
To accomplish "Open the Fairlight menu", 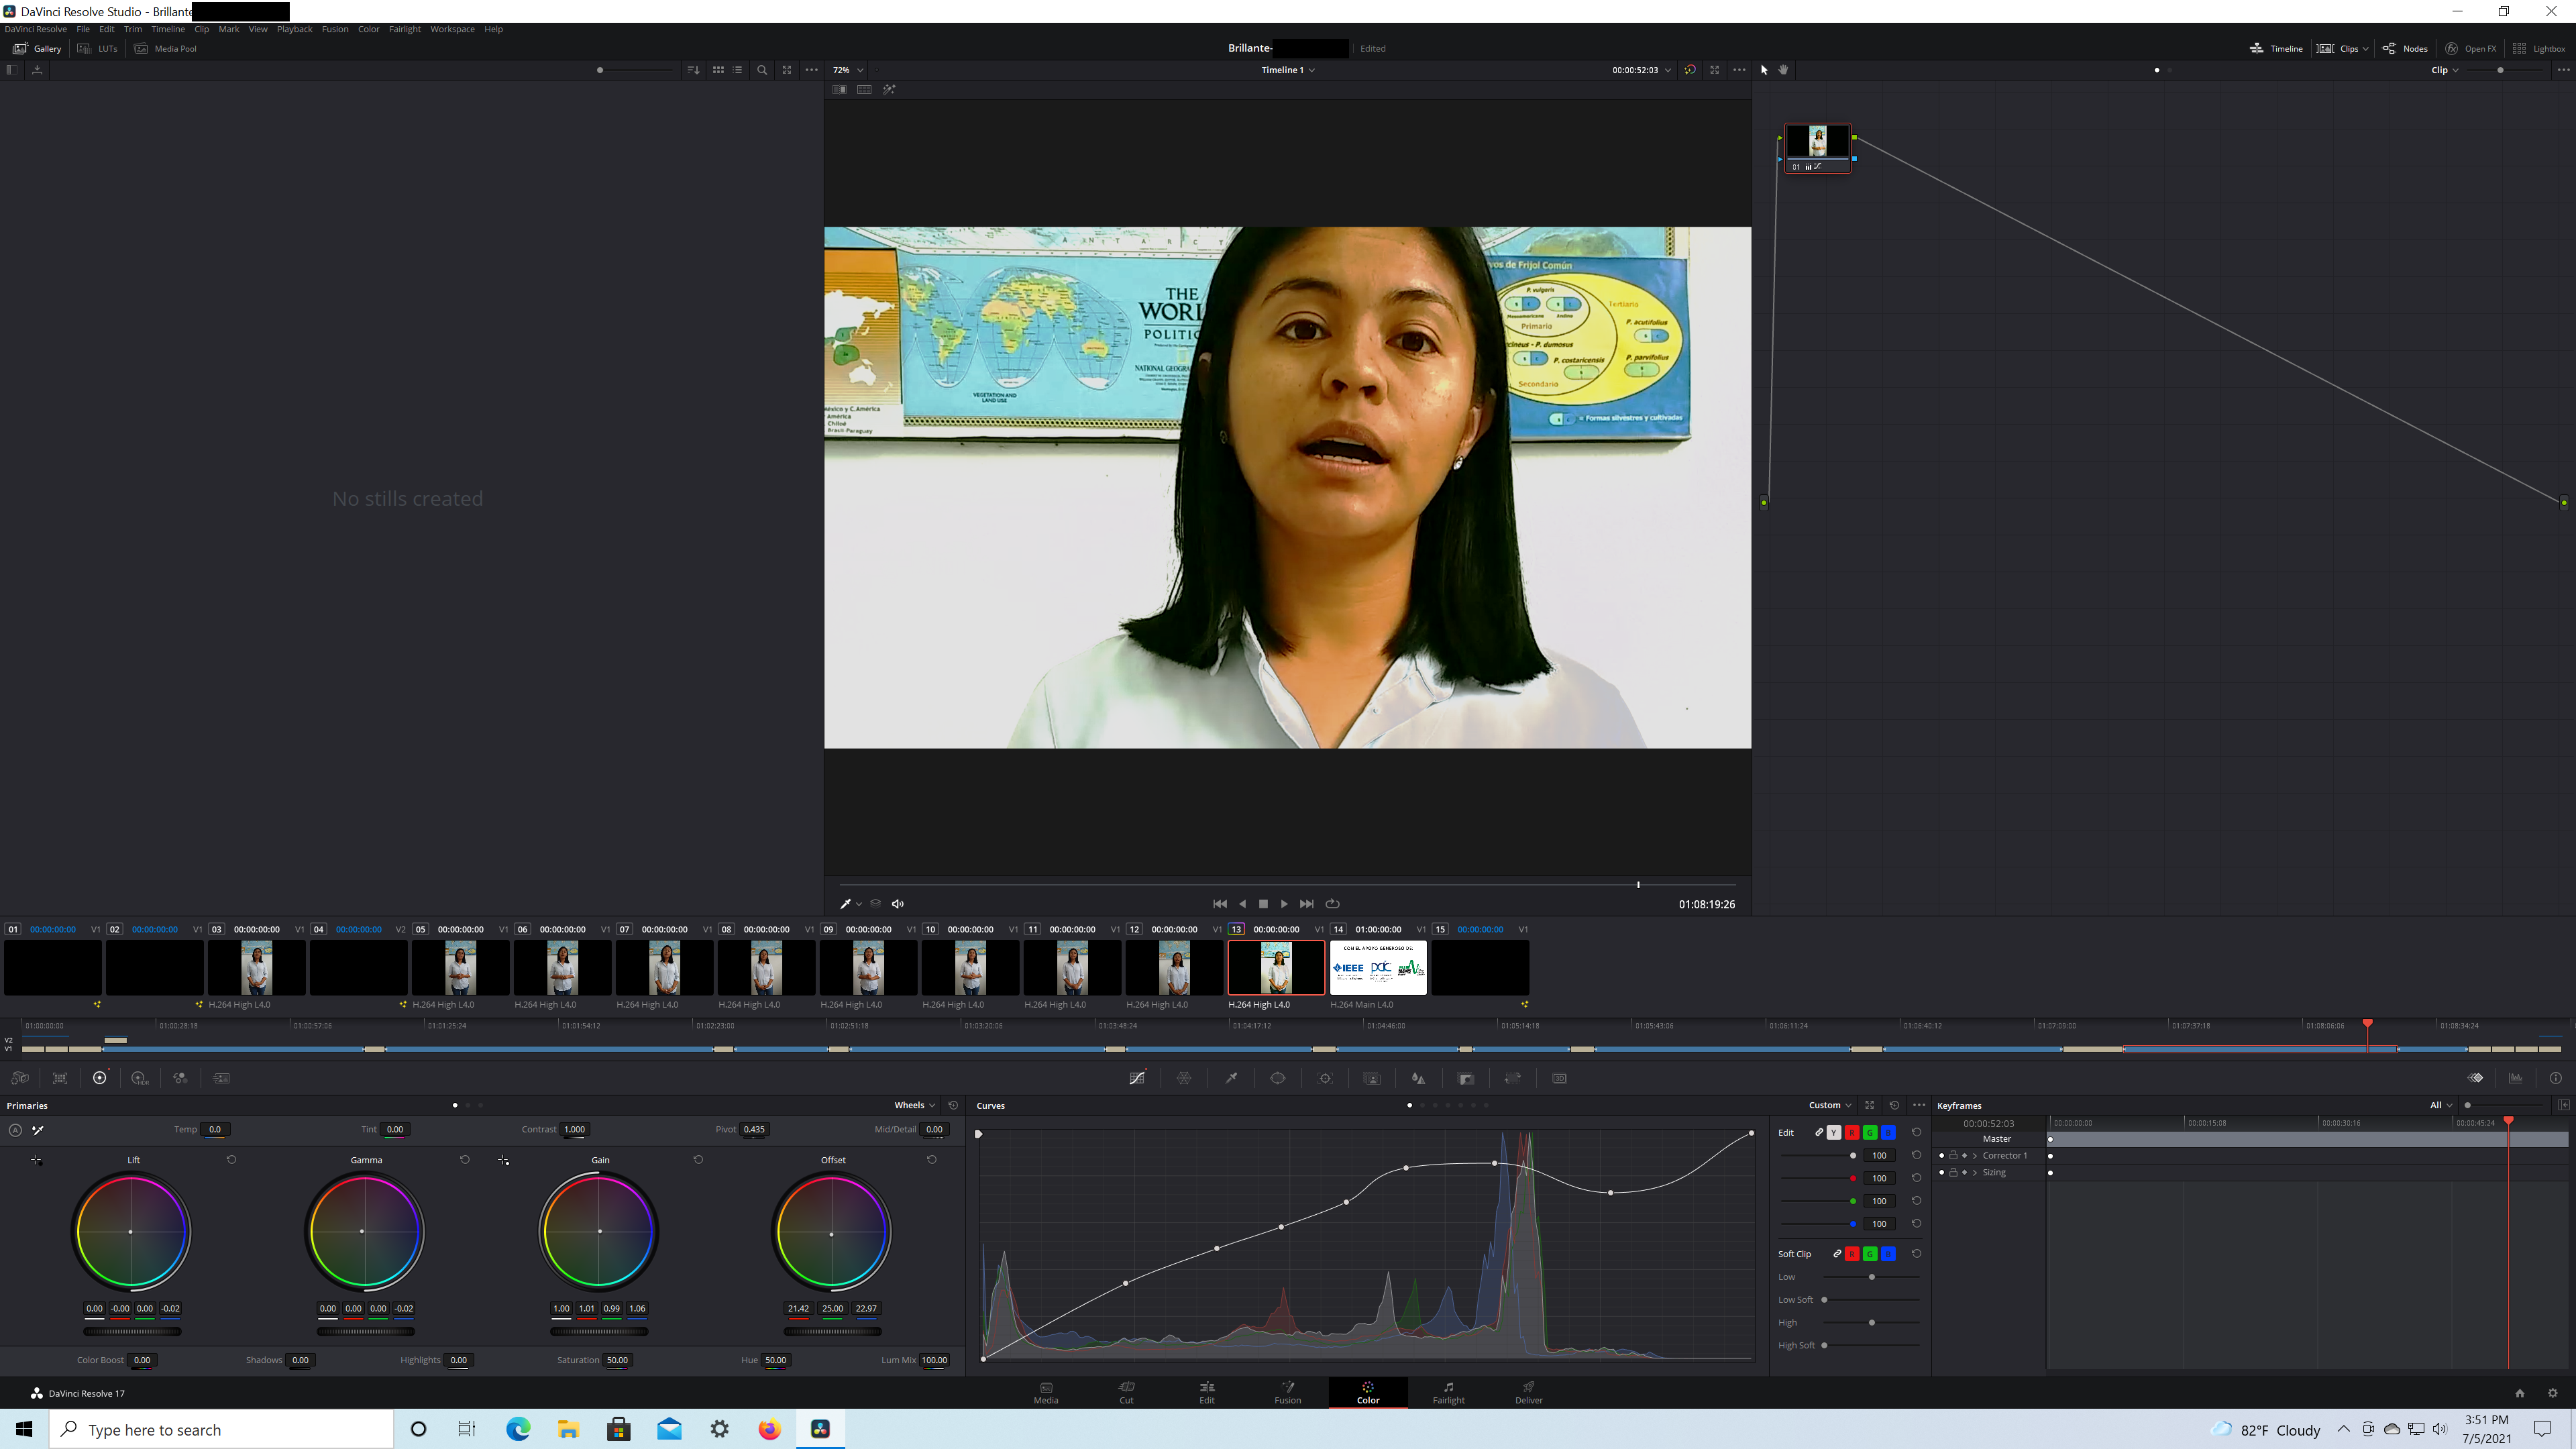I will pos(404,29).
